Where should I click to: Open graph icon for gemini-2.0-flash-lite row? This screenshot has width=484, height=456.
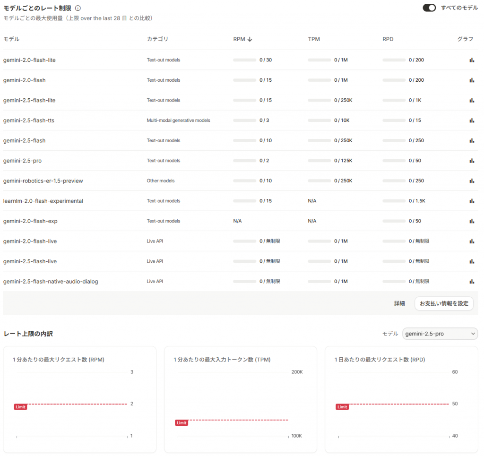click(x=471, y=60)
